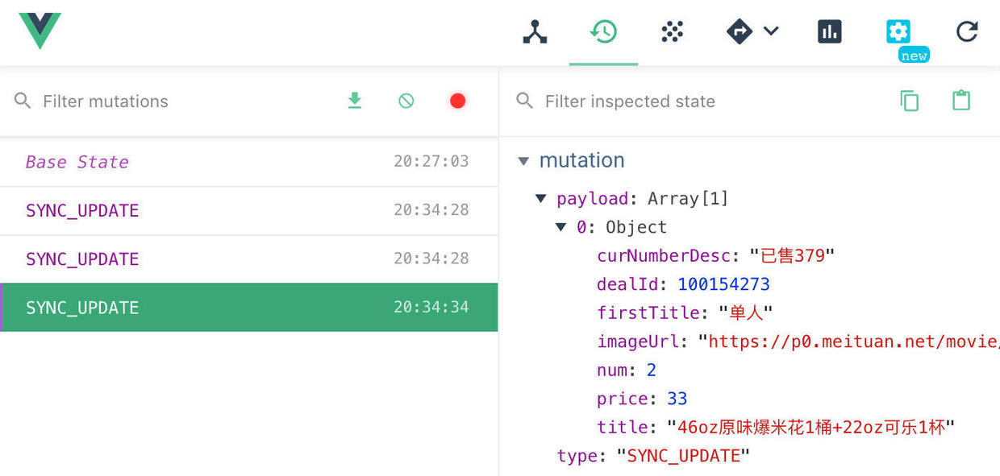This screenshot has width=1000, height=476.
Task: Open the Components tab icon
Action: pyautogui.click(x=535, y=32)
